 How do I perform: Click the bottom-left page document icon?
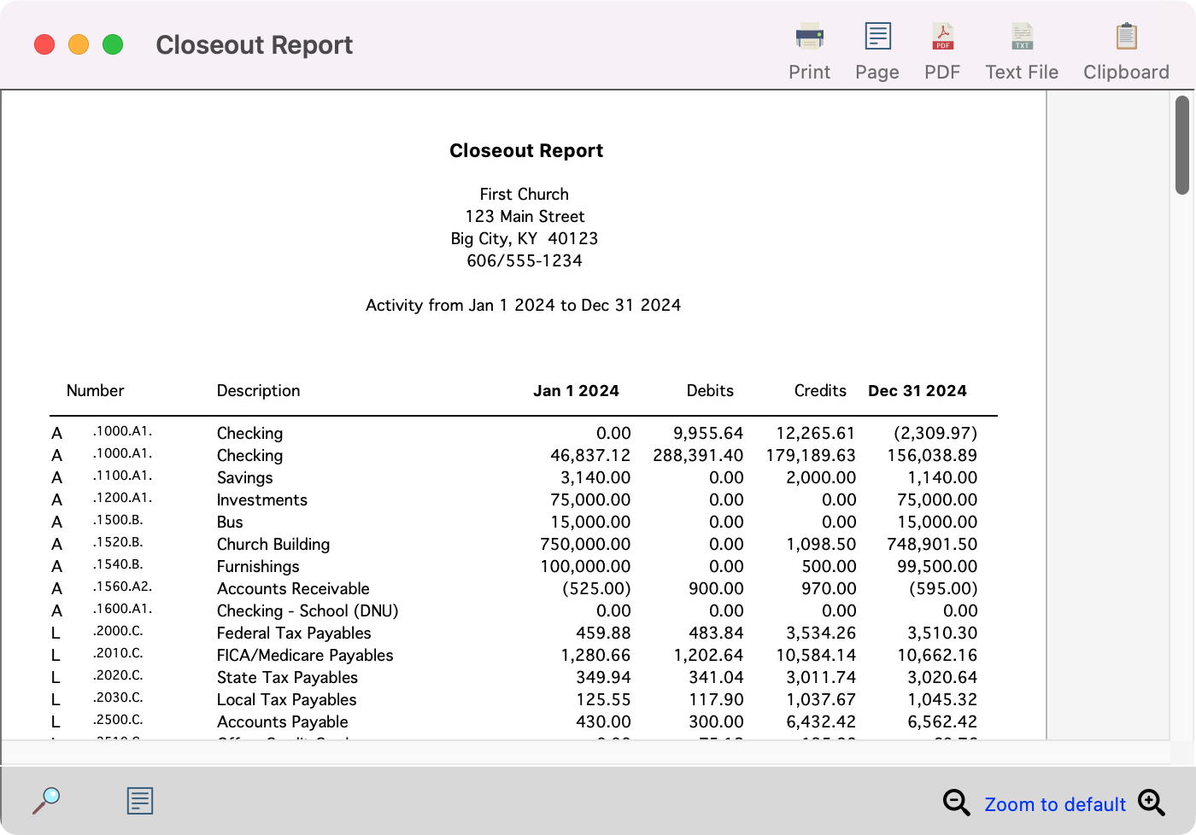[139, 800]
